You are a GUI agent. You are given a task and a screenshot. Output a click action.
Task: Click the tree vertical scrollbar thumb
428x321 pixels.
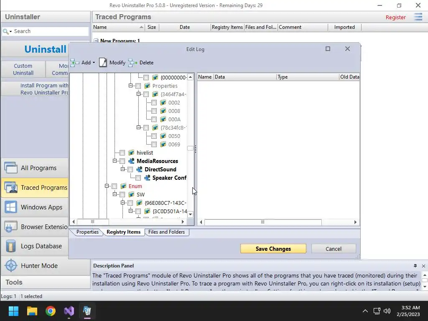coord(190,148)
